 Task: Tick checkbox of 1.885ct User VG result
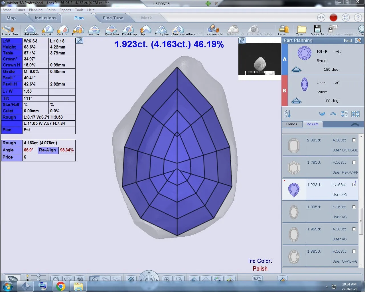click(x=354, y=207)
